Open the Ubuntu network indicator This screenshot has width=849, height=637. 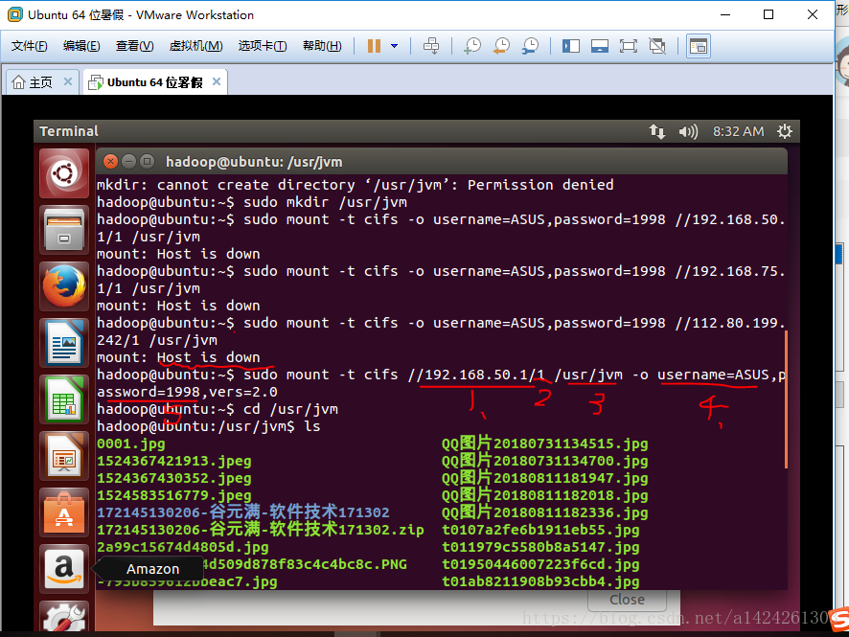tap(656, 131)
